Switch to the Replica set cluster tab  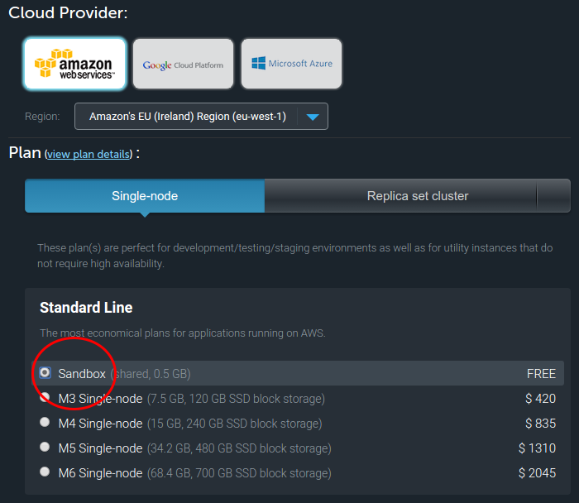(x=418, y=196)
